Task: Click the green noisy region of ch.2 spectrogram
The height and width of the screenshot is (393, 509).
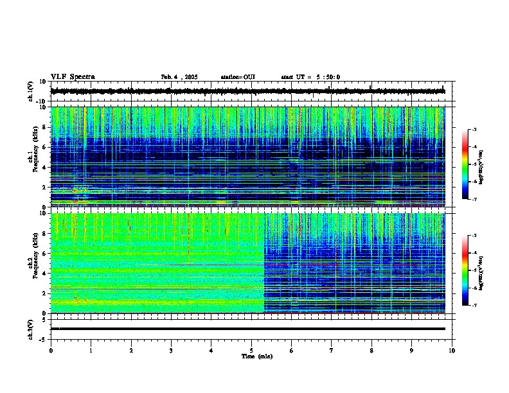Action: pyautogui.click(x=157, y=263)
